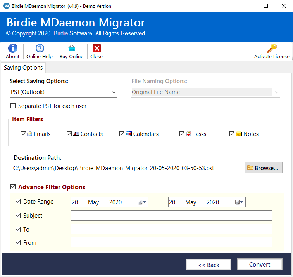Viewport: 293px width, 277px height.
Task: Toggle the From filter checkbox
Action: coord(18,243)
